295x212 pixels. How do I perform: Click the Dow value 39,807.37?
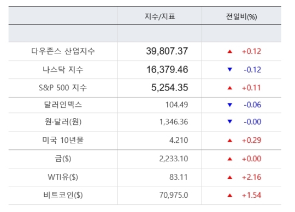(167, 51)
